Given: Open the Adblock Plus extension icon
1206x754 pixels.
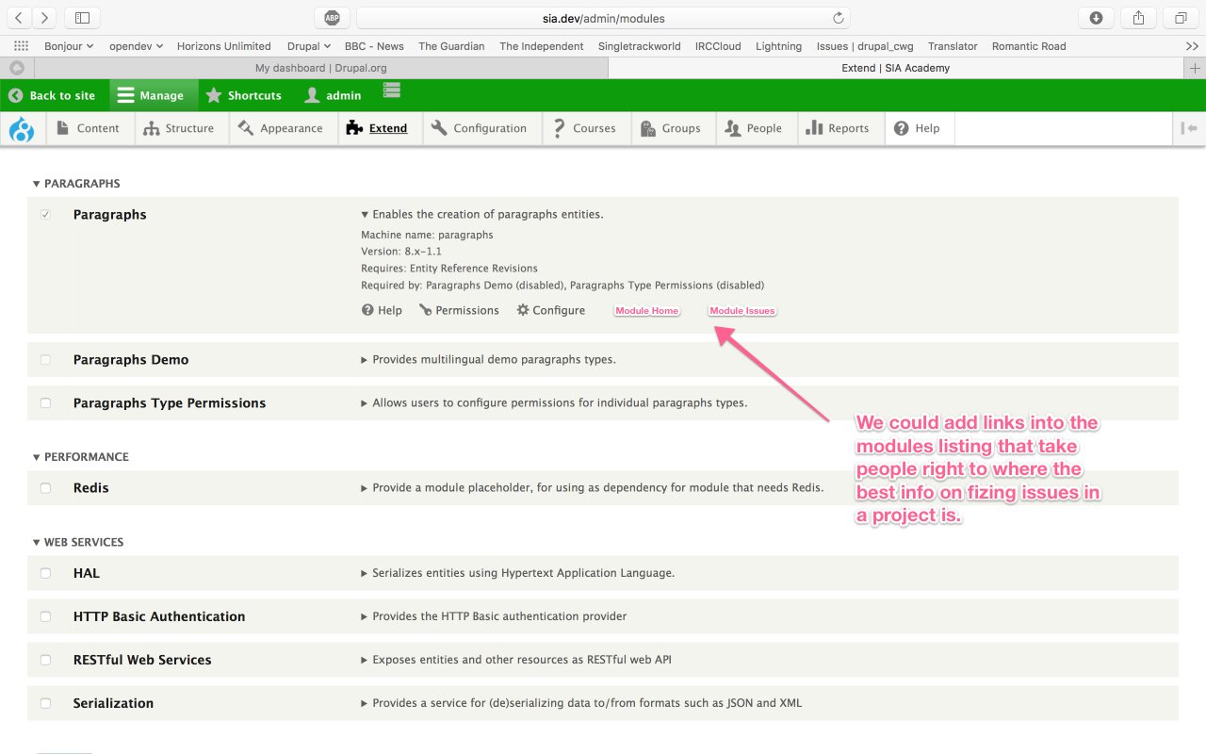Looking at the screenshot, I should pos(332,18).
